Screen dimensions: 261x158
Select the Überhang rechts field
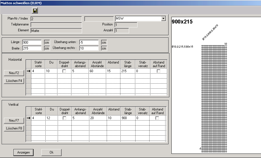tap(89, 48)
